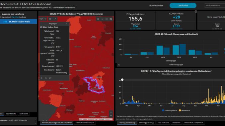Clear selection with map toolbar X icon
225x126 pixels.
pyautogui.click(x=55, y=19)
